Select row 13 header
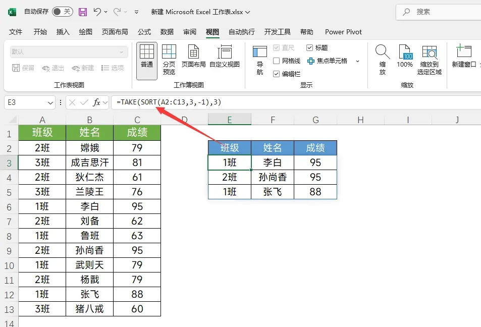 pos(9,309)
